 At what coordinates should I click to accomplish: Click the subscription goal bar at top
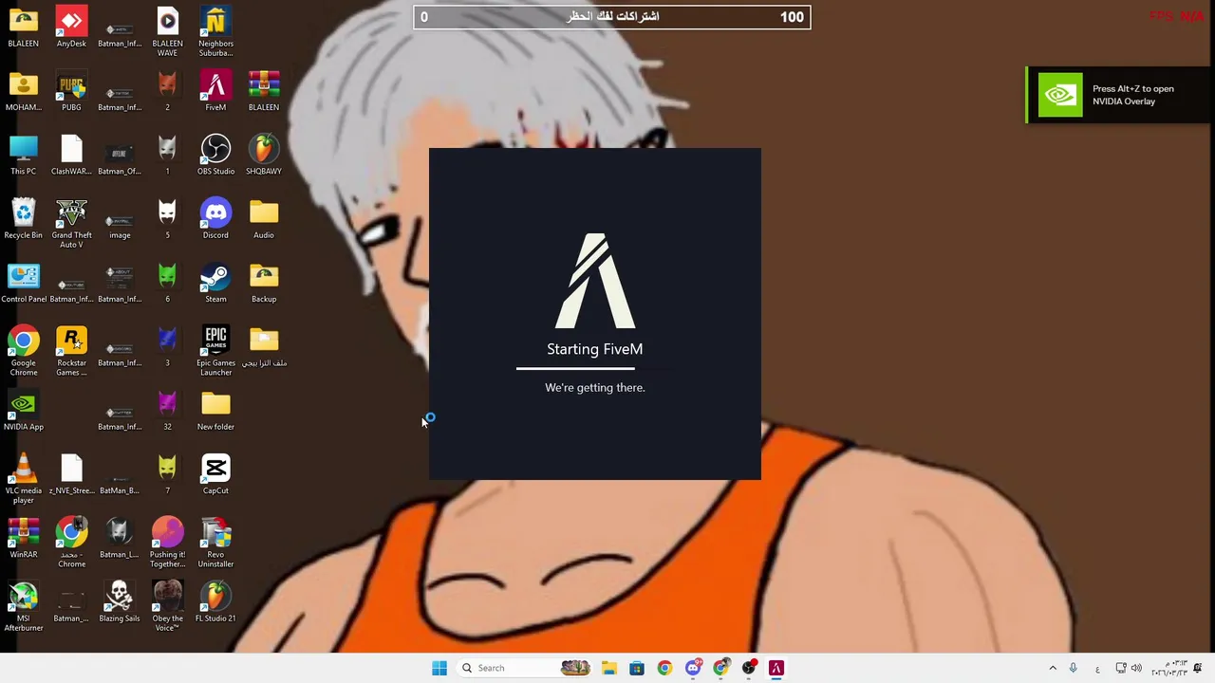pyautogui.click(x=612, y=17)
